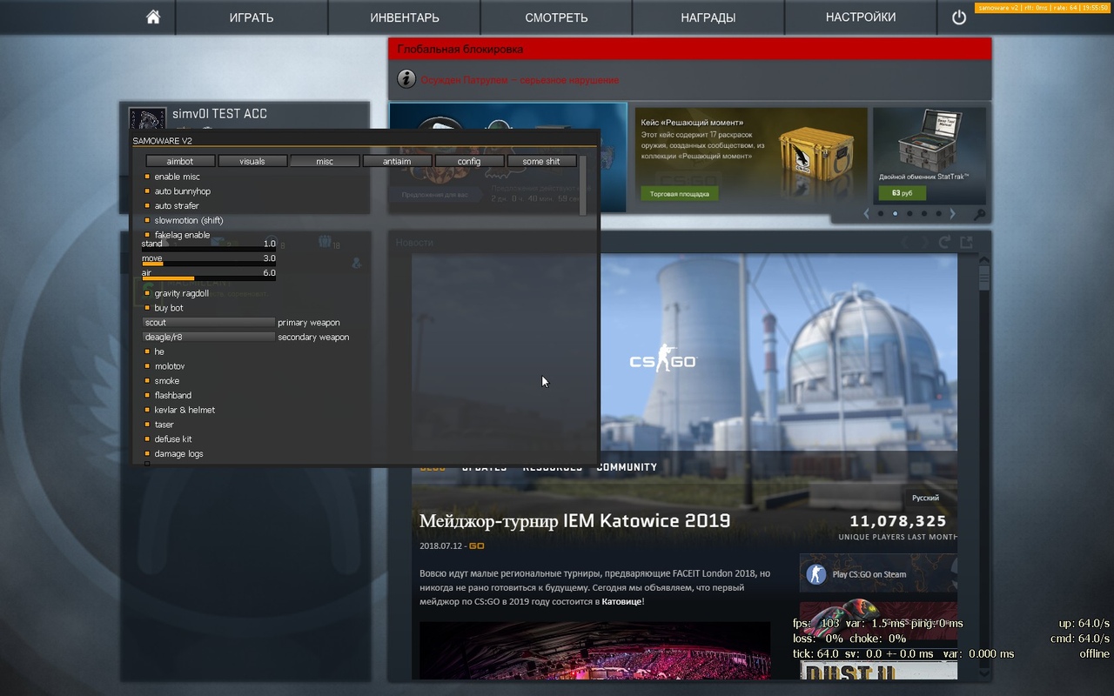
Task: Click the power quit icon
Action: pyautogui.click(x=959, y=17)
